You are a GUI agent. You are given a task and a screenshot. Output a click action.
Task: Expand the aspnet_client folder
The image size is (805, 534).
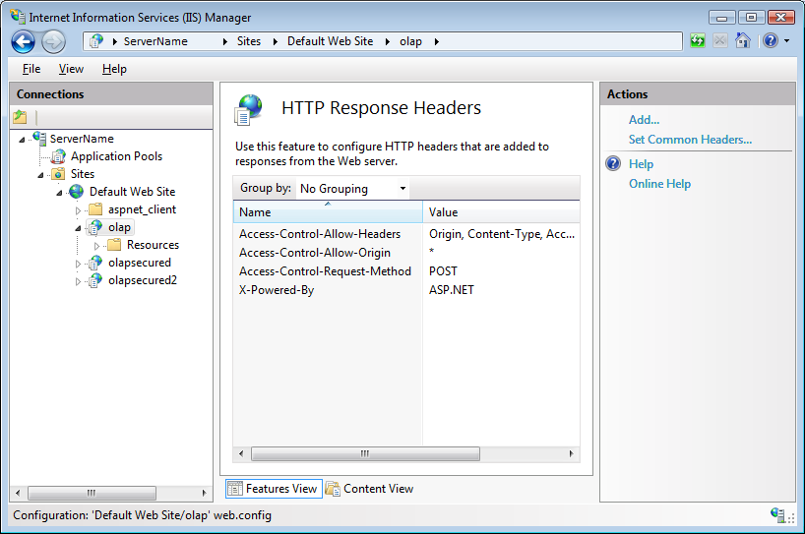79,210
